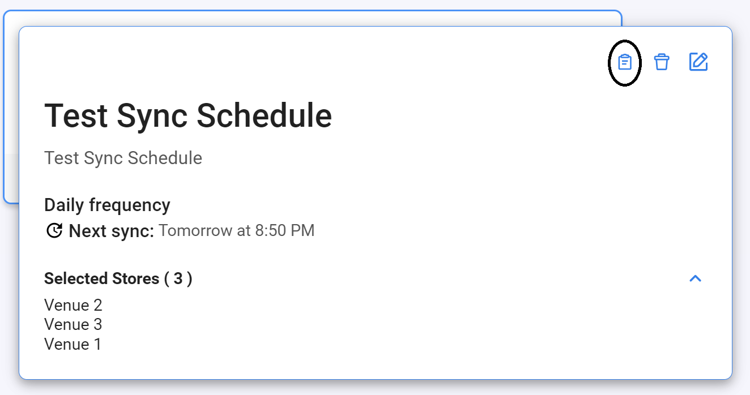
Task: Select Venue 2 from the store list
Action: coord(73,305)
